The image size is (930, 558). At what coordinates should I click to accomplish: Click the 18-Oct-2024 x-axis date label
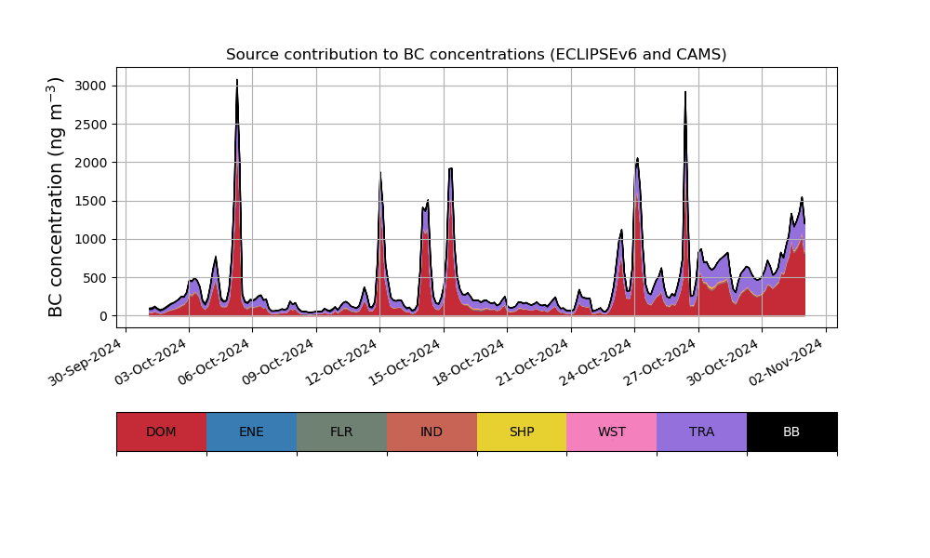[468, 363]
